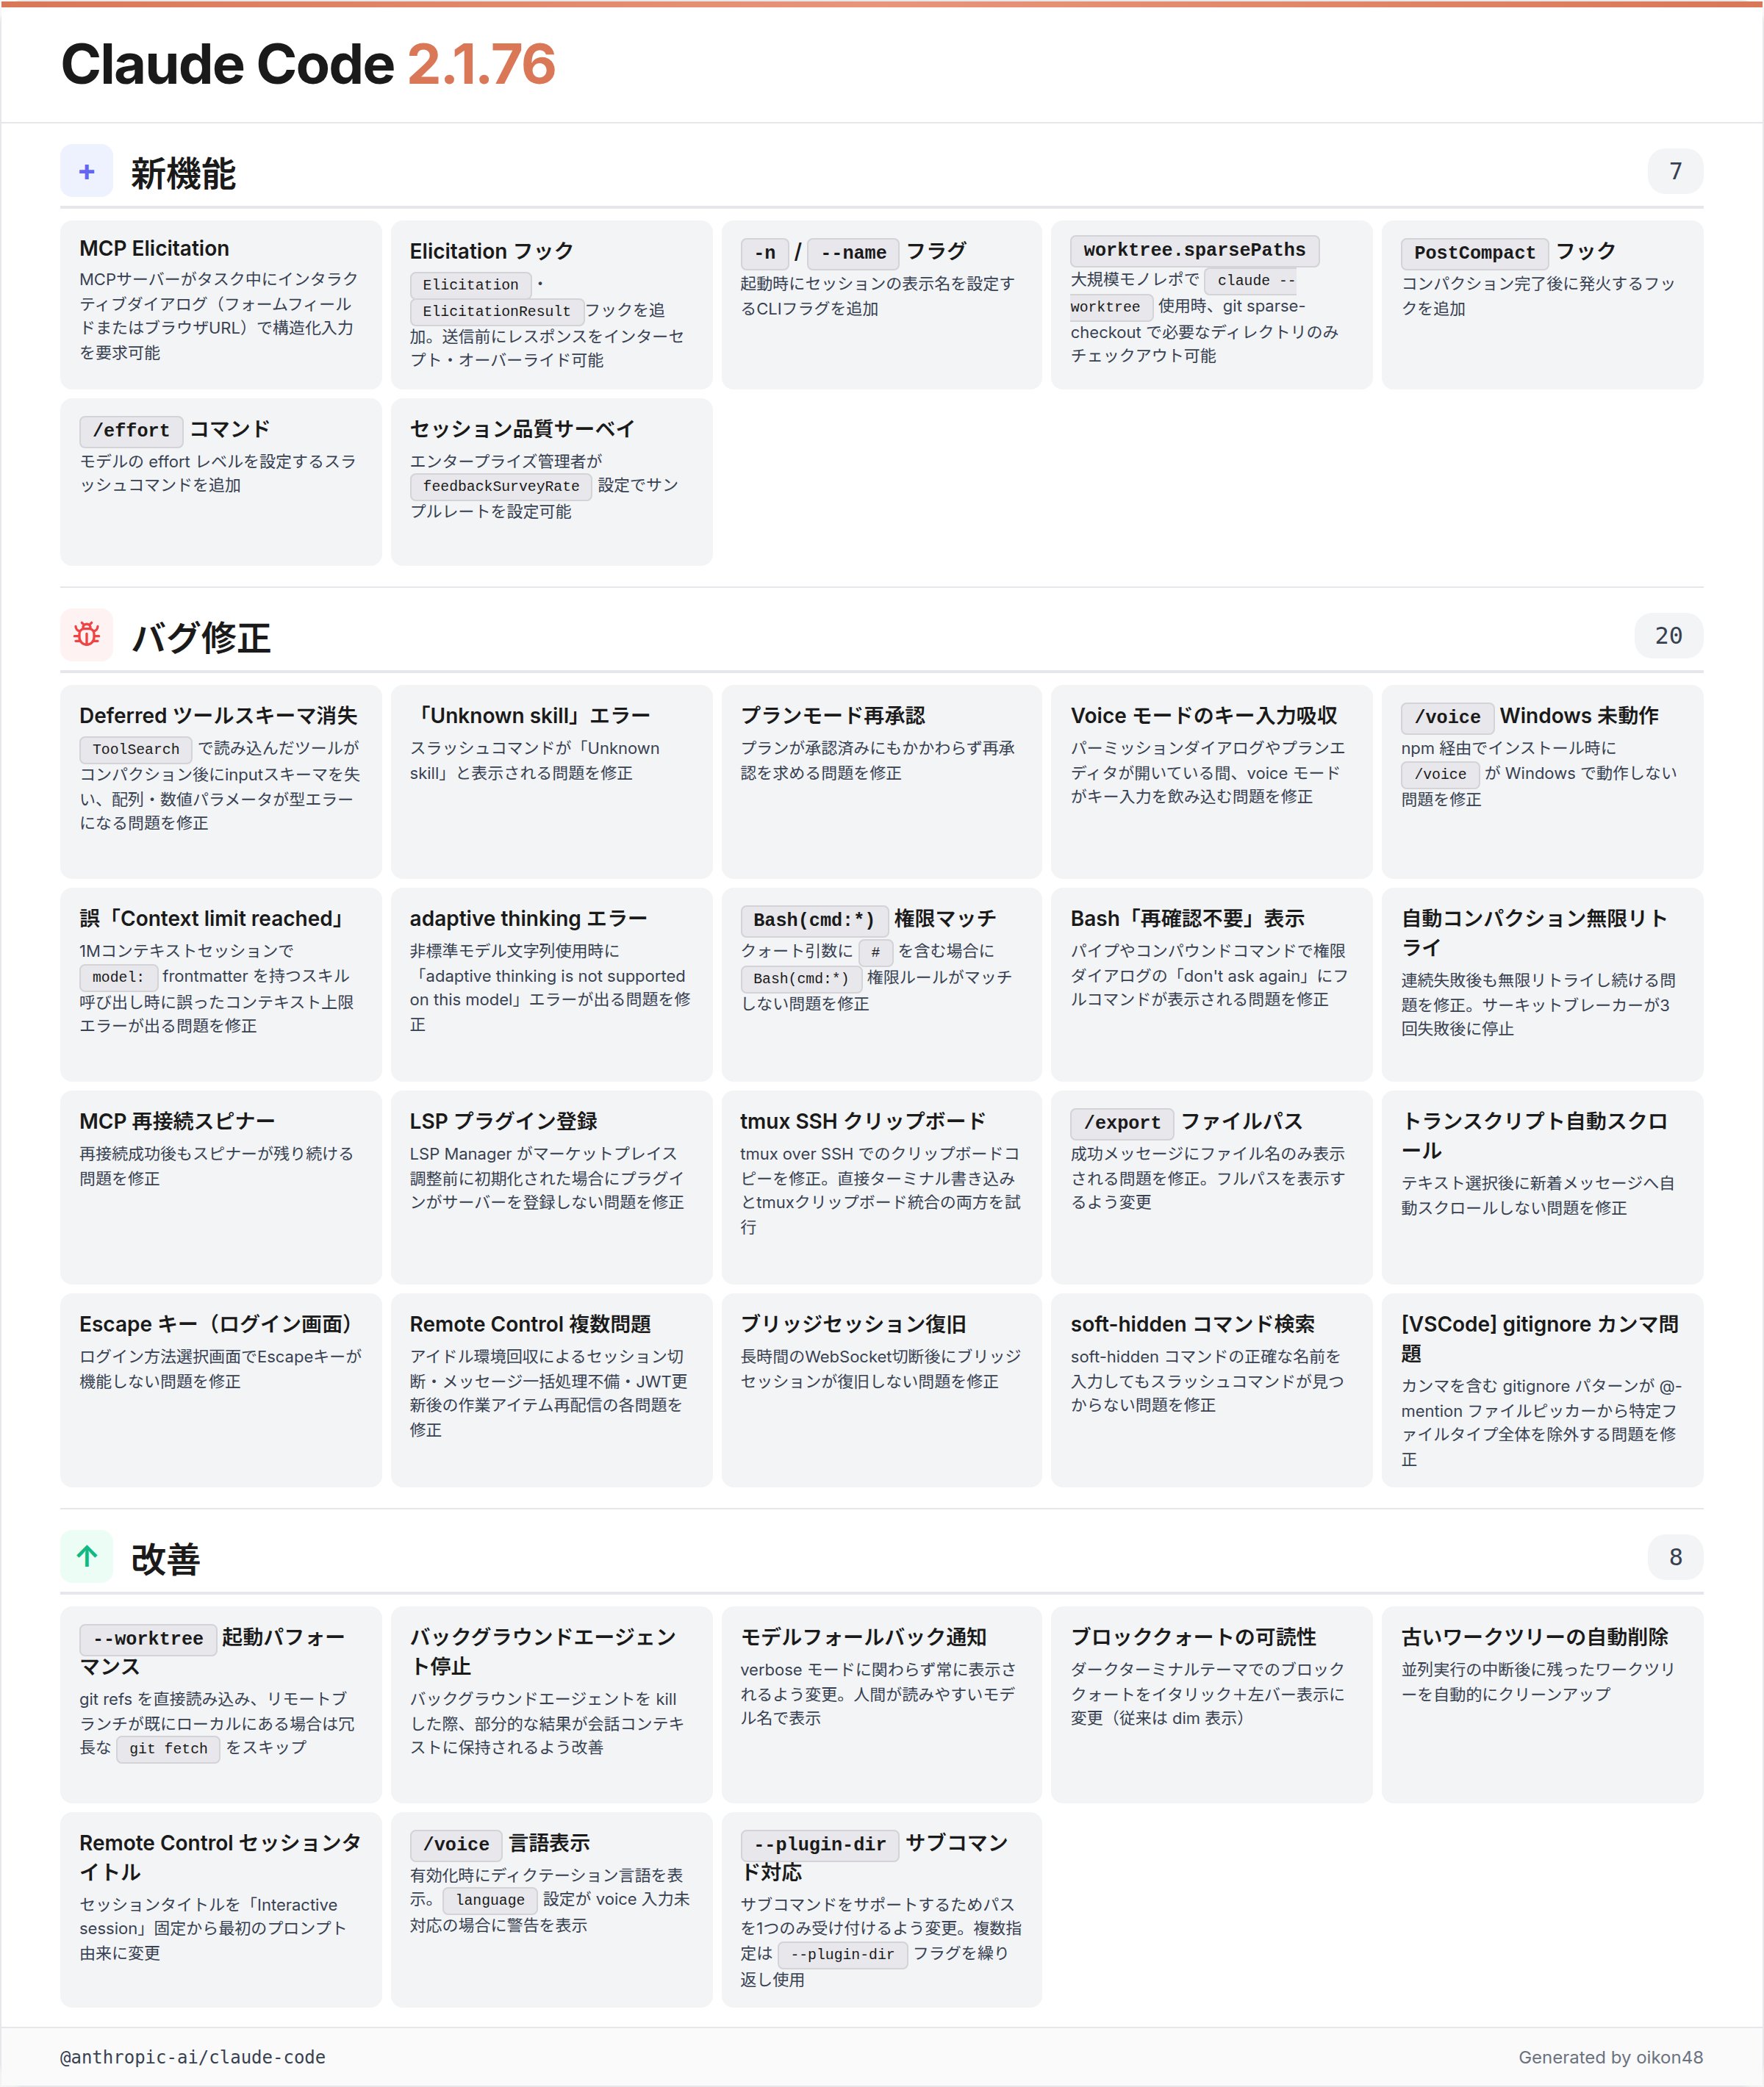
Task: Click the bug icon beside バグ修正
Action: (x=86, y=635)
